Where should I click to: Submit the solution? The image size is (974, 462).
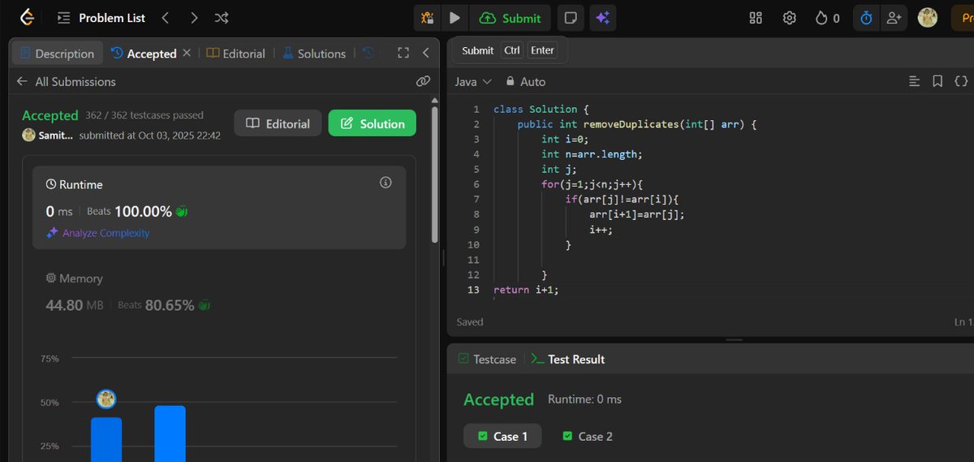[x=510, y=18]
